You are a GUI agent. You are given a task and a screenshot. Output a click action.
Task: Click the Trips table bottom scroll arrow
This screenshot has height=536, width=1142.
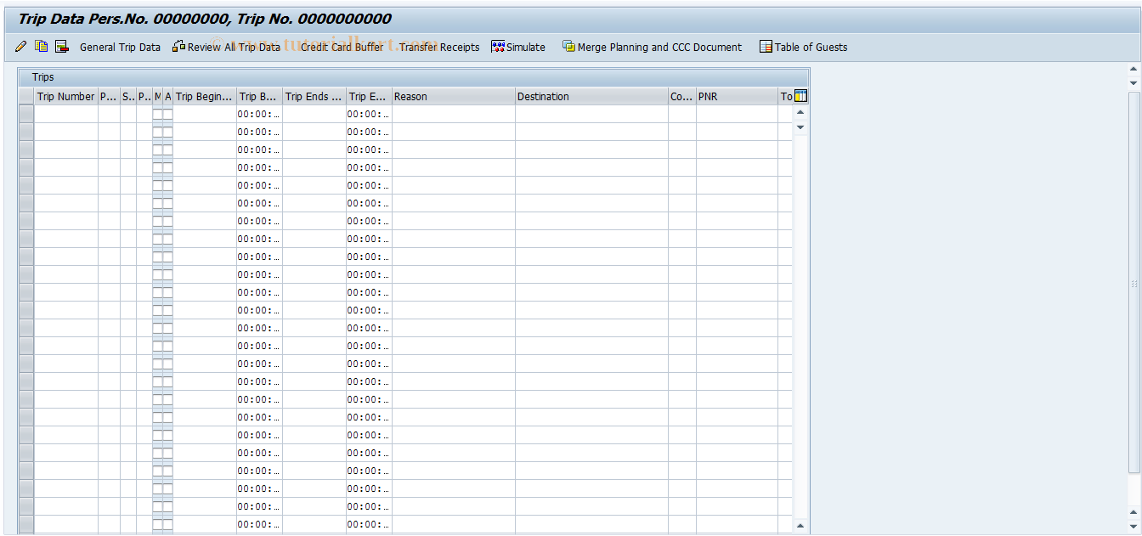[800, 526]
